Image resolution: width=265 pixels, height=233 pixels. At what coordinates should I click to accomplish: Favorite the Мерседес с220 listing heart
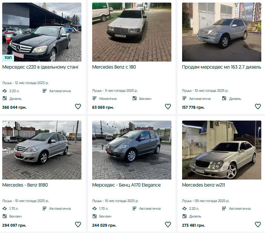[x=78, y=107]
